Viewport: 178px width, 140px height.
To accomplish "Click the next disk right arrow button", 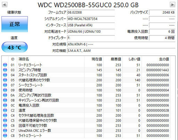I will [x=172, y=5].
